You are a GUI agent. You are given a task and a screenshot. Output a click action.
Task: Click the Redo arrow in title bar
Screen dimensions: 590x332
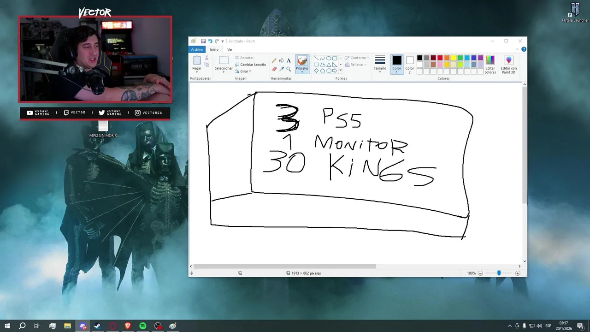pos(217,41)
